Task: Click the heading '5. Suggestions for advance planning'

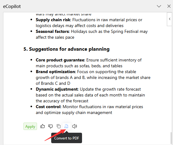Action: [x=66, y=49]
